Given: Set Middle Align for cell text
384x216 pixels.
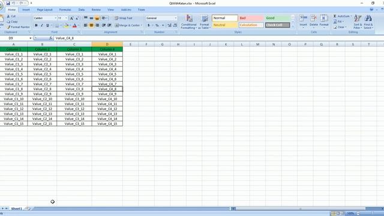Looking at the screenshot, I should tap(91, 18).
